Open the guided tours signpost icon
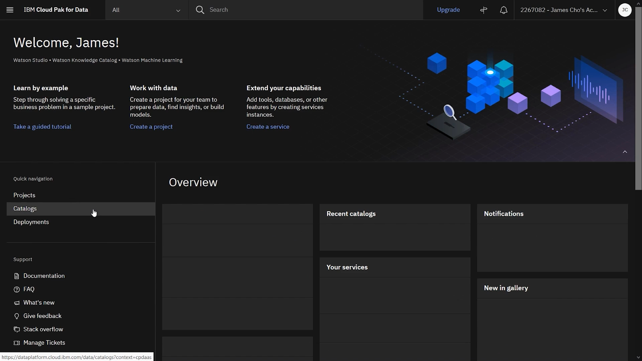642x361 pixels. (484, 10)
